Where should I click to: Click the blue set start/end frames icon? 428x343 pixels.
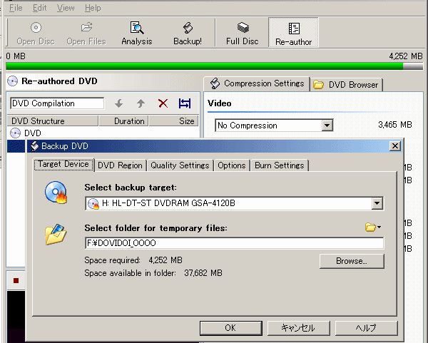[x=185, y=103]
